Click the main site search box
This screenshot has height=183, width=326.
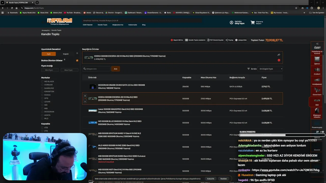point(141,21)
